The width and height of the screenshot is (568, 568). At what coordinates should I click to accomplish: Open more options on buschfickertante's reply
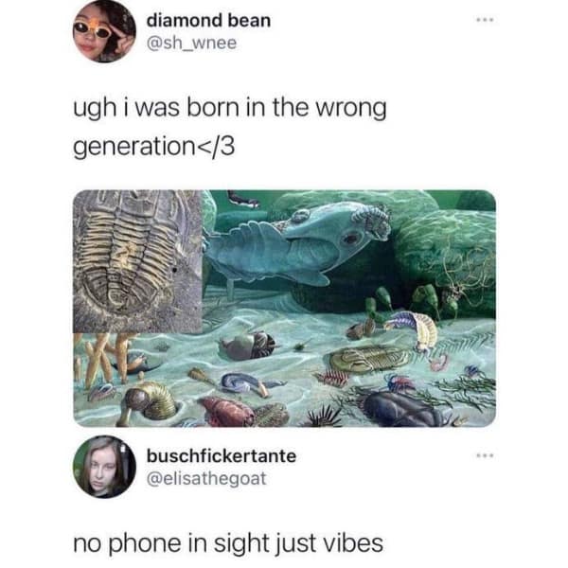click(x=485, y=455)
